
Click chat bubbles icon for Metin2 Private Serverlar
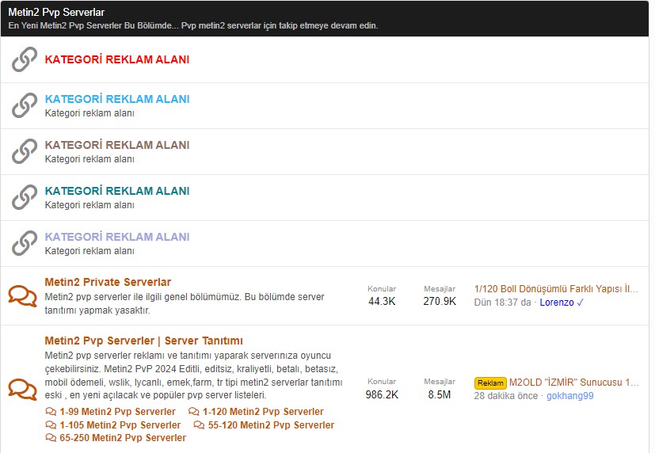[x=22, y=296]
